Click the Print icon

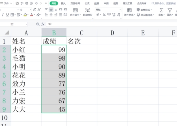(x=27, y=3)
